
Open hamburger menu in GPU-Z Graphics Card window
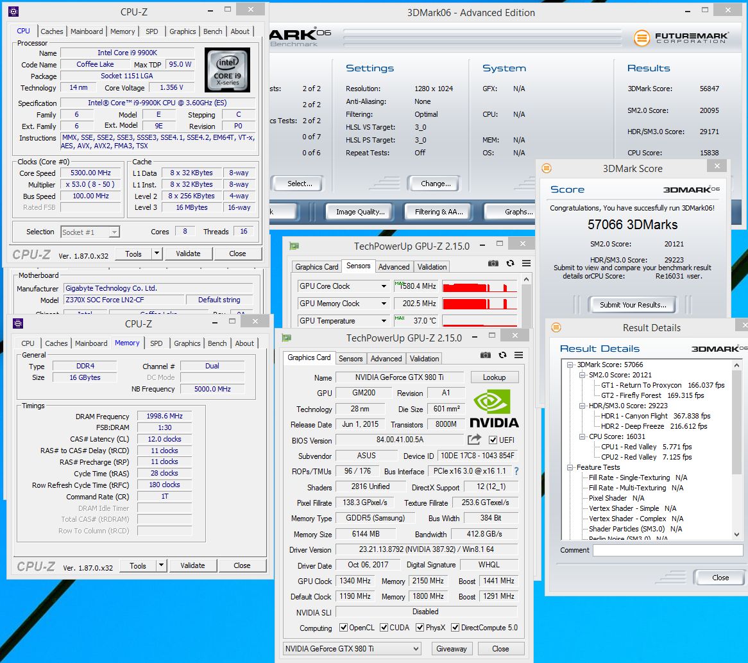[x=518, y=355]
